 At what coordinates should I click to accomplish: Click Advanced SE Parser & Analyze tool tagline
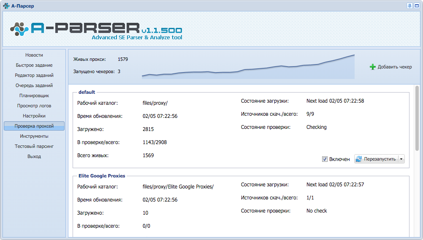(x=137, y=38)
